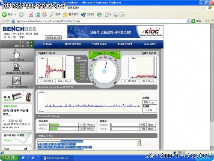Open the broadband internet navigation tab
The image size is (214, 161).
pos(125,44)
